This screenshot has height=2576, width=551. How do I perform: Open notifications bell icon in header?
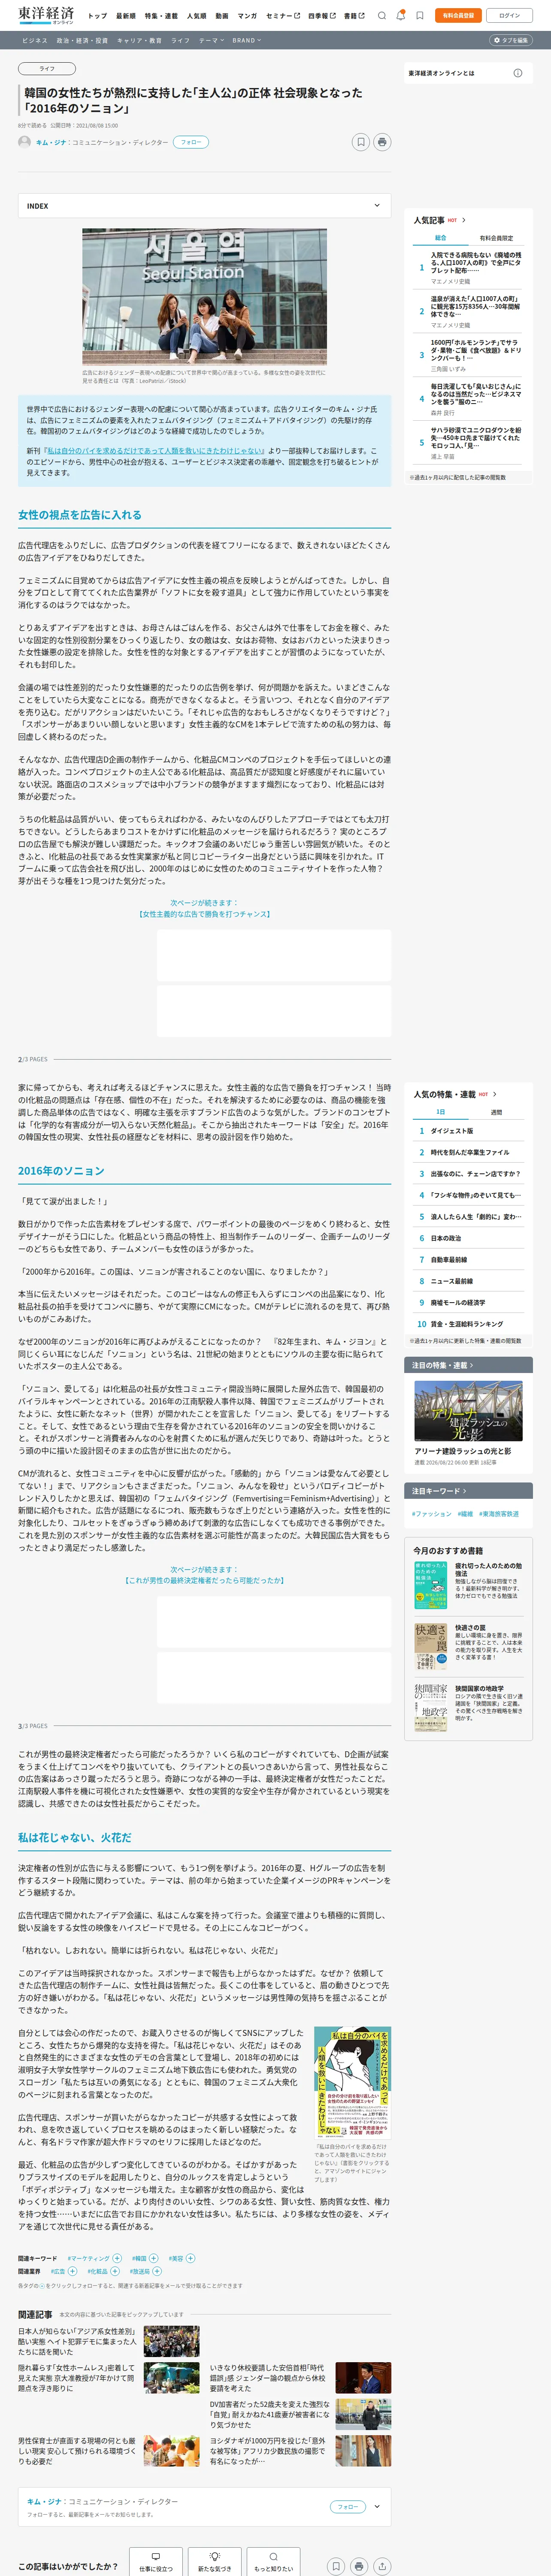tap(401, 16)
